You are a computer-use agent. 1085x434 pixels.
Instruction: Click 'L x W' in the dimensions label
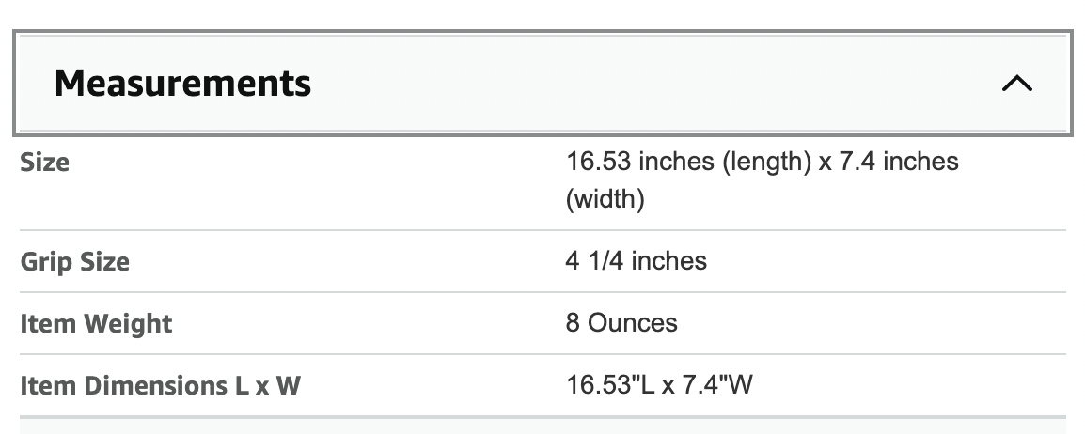(x=267, y=386)
